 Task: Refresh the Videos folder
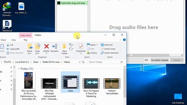click(83, 62)
